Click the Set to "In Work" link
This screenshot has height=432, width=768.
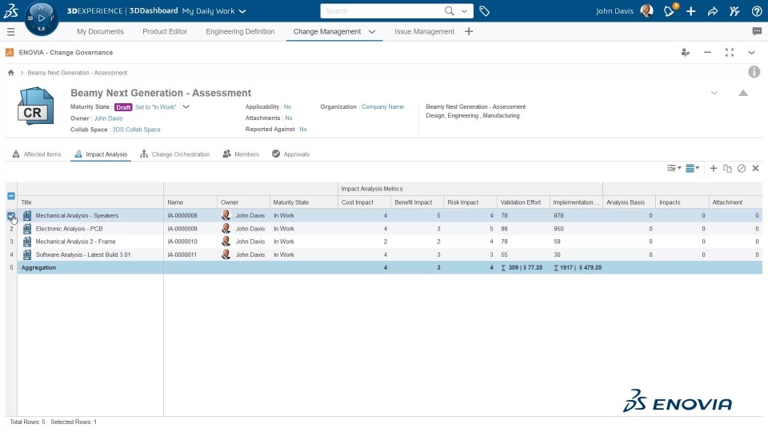click(x=155, y=107)
